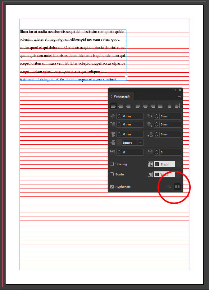
Task: Increase the Space Before value
Action: pyautogui.click(x=120, y=133)
